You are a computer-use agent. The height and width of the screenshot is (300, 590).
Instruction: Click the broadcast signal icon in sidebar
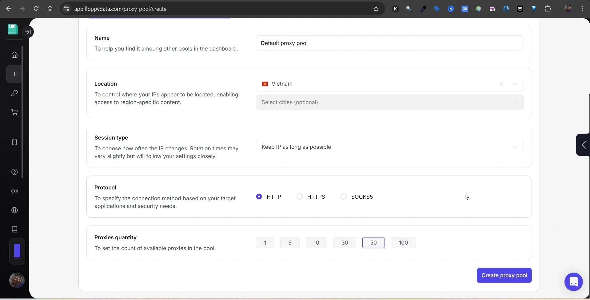(14, 191)
